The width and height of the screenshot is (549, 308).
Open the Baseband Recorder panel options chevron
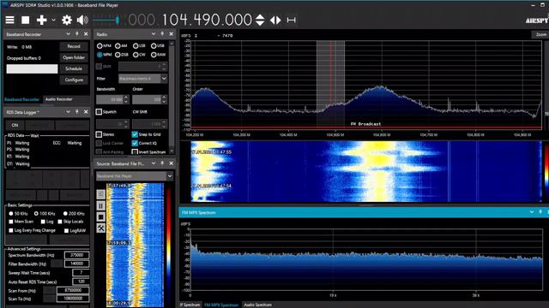tap(68, 34)
